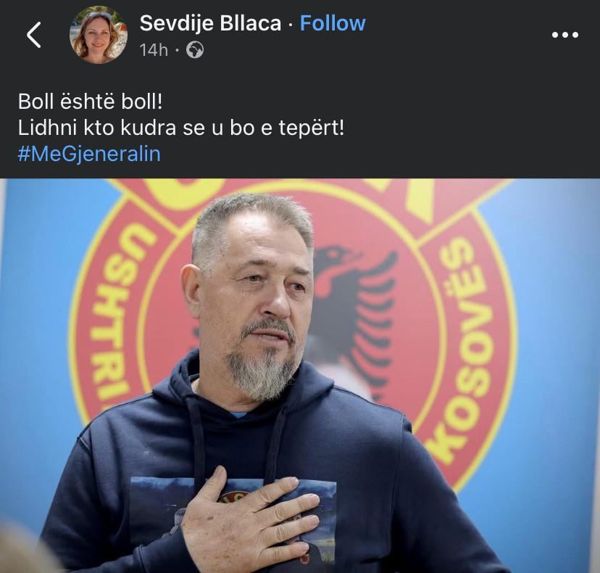Click the "Boll është boll!" text line
The image size is (600, 573).
tap(91, 102)
